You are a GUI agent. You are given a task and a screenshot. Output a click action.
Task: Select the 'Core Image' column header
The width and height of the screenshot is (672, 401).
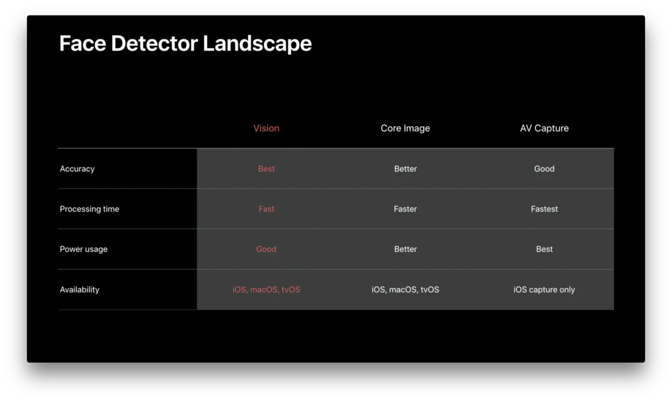405,128
